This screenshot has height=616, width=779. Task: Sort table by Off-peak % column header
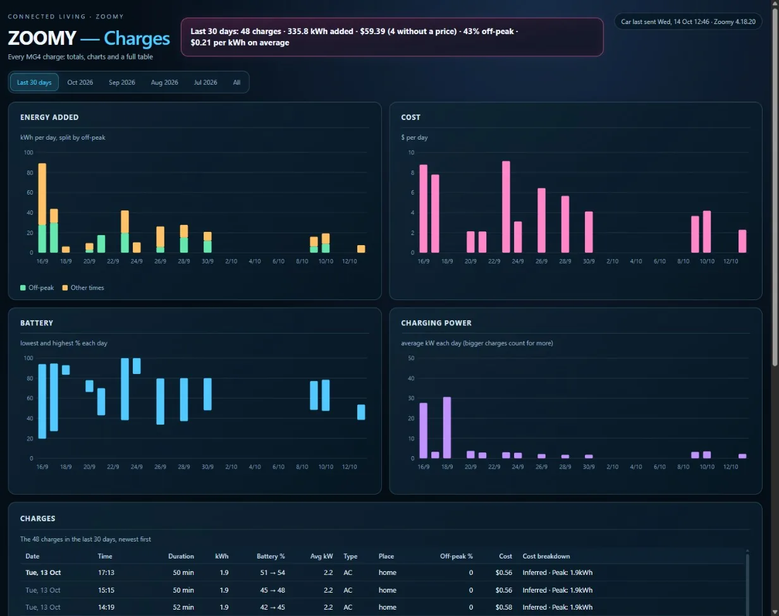(457, 556)
